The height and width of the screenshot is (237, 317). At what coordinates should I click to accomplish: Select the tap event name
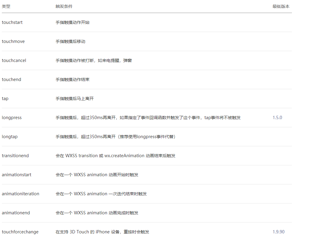[5, 99]
